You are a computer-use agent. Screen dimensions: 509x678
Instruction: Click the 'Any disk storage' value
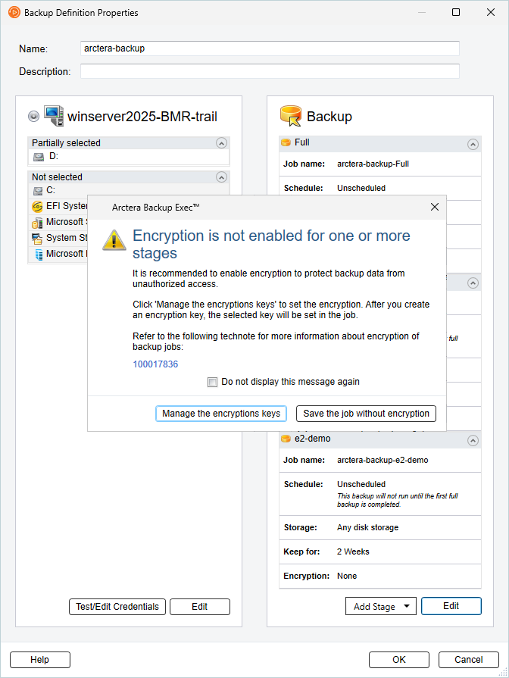[368, 528]
